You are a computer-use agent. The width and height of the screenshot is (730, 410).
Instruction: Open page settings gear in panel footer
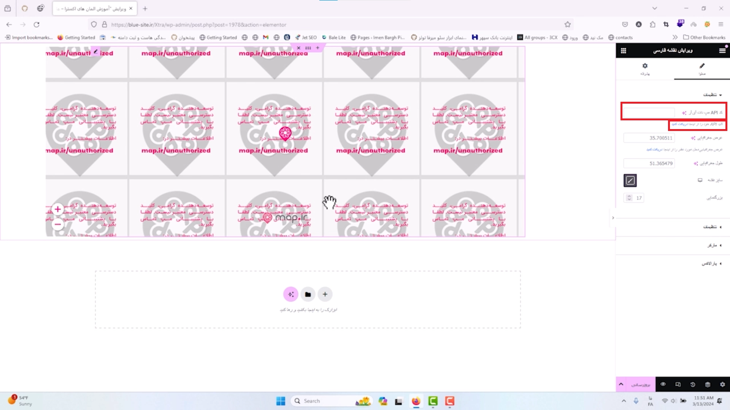pos(722,385)
